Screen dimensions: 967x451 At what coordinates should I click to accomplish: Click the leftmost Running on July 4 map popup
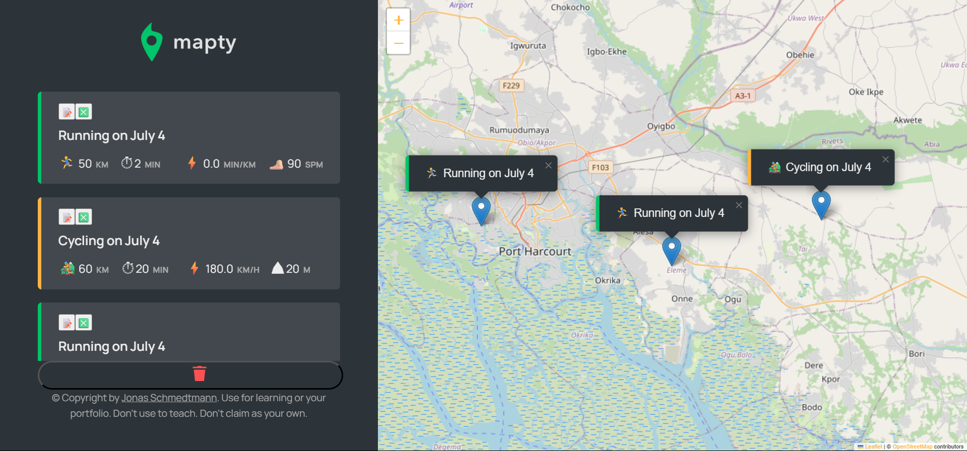[x=482, y=173]
